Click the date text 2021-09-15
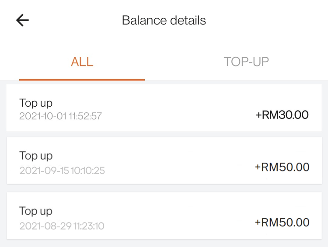Viewport: 328px width, 247px height. 43,170
